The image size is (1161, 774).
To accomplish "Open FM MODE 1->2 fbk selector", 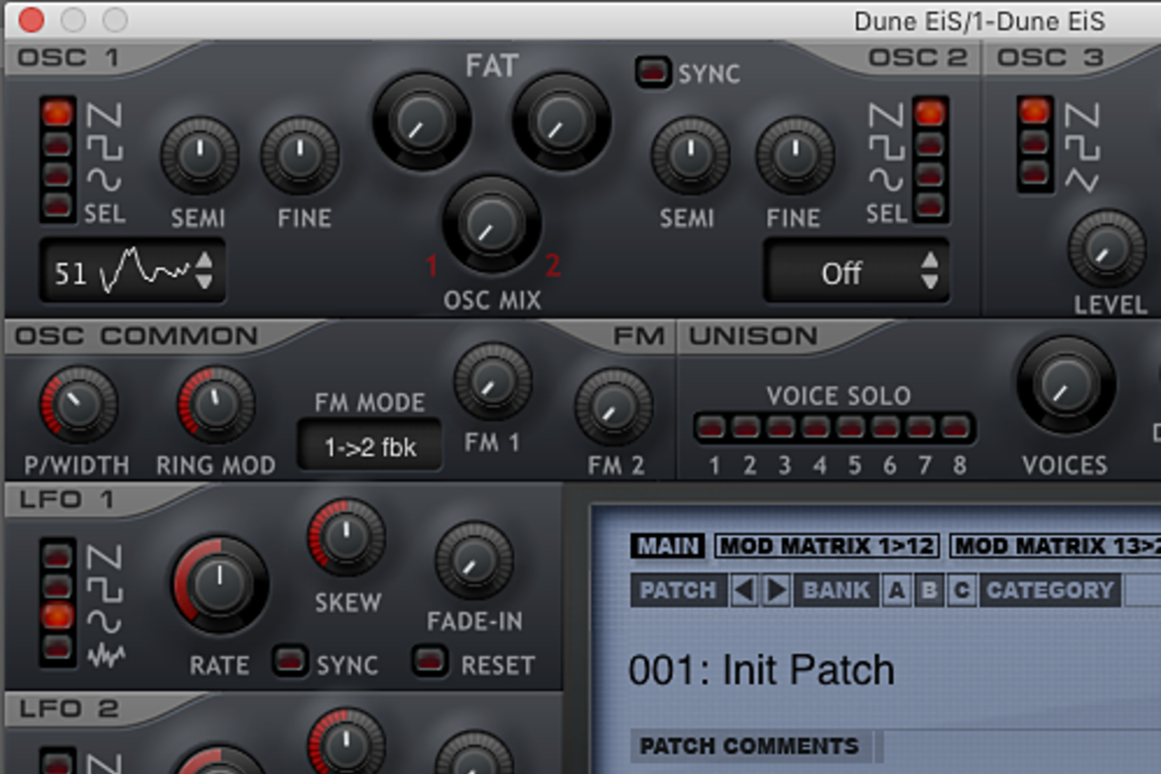I will [x=369, y=446].
